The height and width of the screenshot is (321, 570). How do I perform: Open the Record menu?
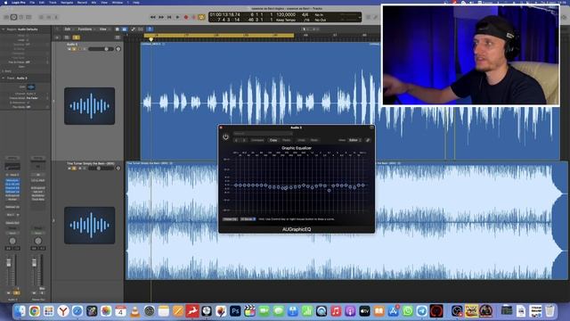82,2
